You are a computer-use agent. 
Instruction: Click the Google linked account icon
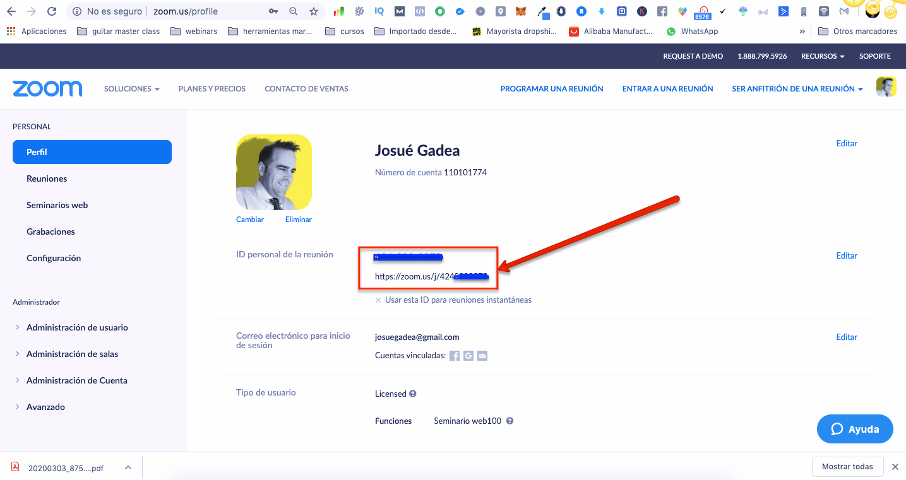468,356
